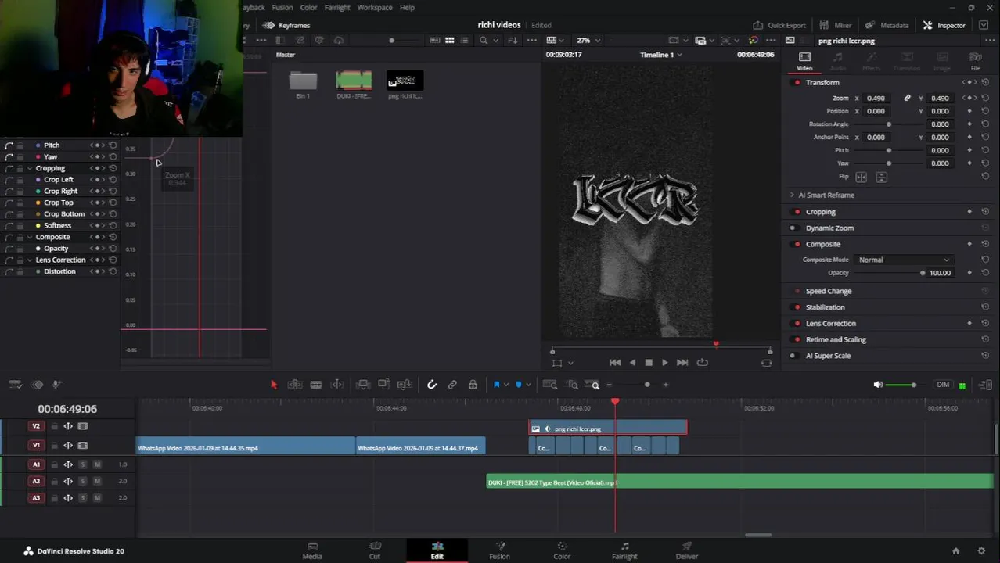The image size is (1000, 563).
Task: Click the Loop playback icon
Action: [702, 363]
